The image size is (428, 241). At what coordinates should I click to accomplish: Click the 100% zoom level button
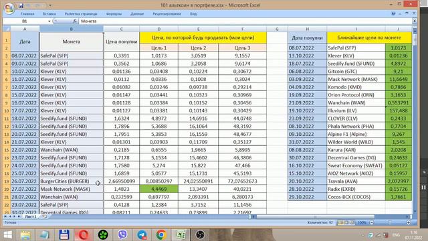362,222
